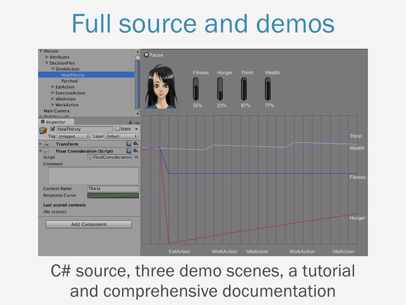Click the Wealth meter bar
Viewport: 406px width, 305px height.
[268, 89]
